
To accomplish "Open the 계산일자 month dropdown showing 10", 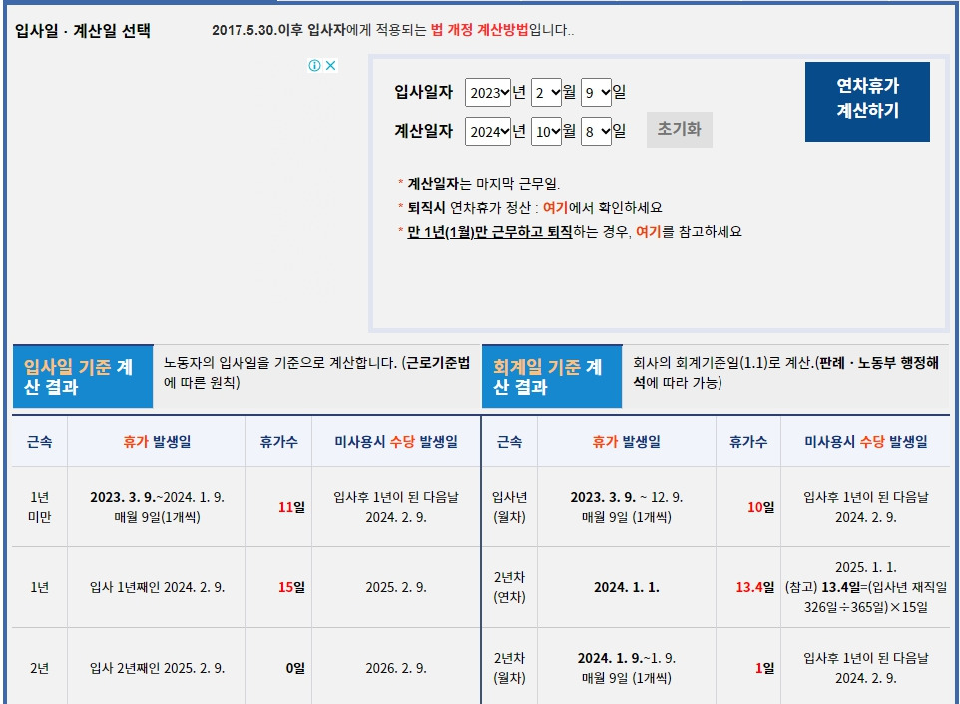I will click(546, 131).
